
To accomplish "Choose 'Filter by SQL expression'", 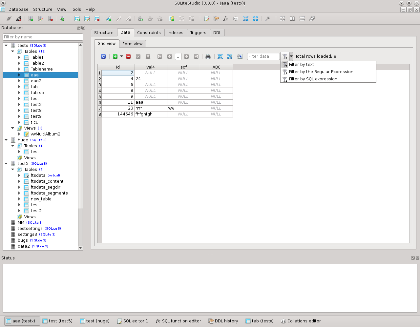I will pos(313,79).
